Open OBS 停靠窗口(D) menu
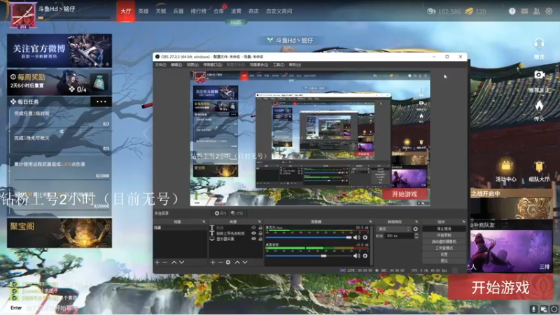Screen dimensions: 560x315 point(213,64)
